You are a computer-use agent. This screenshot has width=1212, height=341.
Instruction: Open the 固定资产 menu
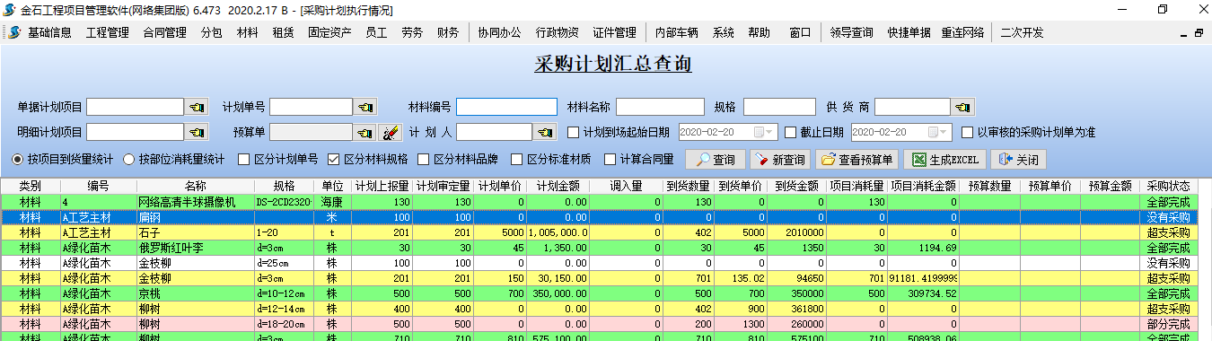tap(329, 32)
